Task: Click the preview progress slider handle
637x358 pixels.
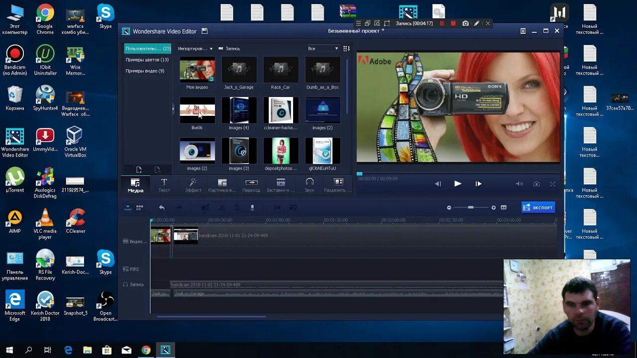Action: tap(359, 174)
